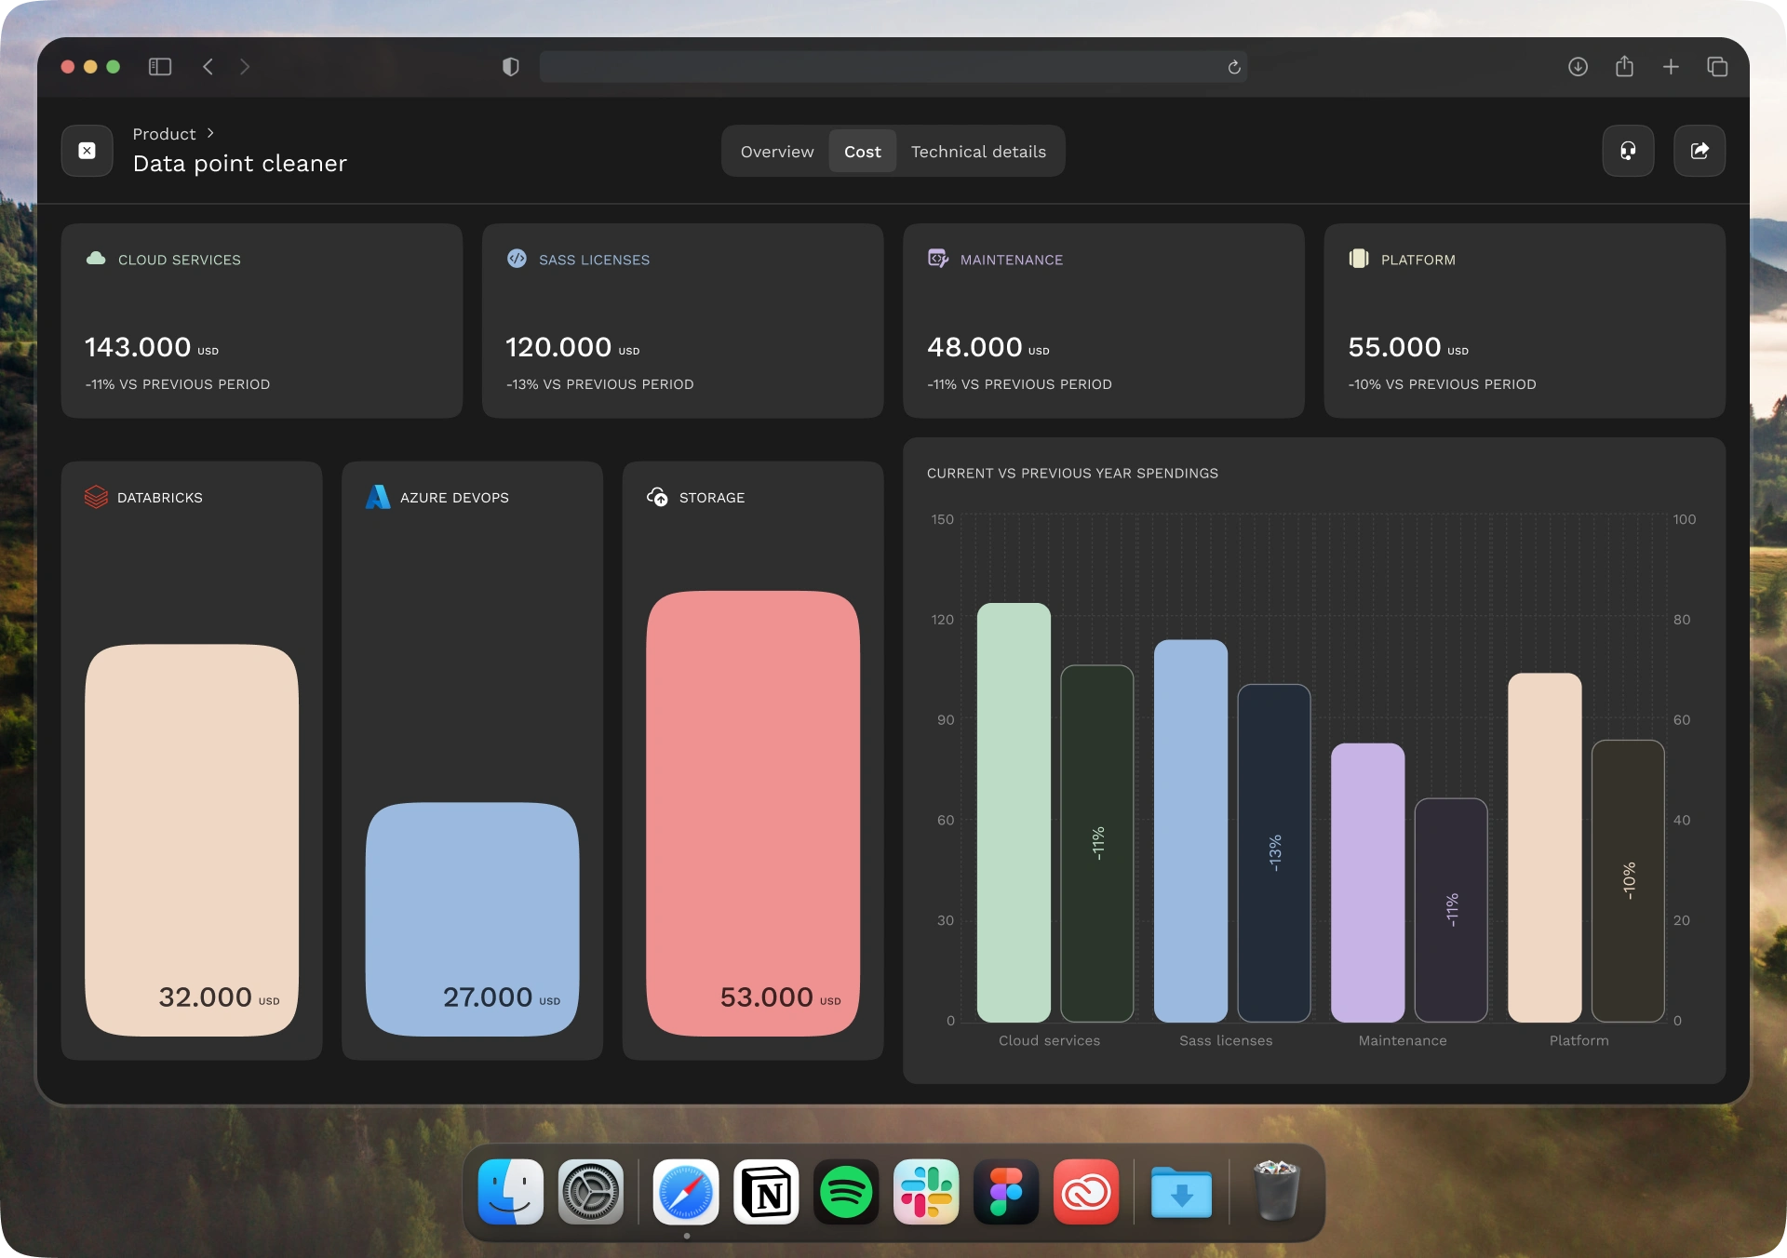Click the Product breadcrumb link
The width and height of the screenshot is (1787, 1258).
pos(164,134)
